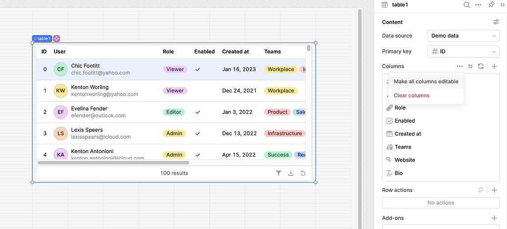The width and height of the screenshot is (507, 229).
Task: Select the Role column tag icon
Action: (389, 108)
